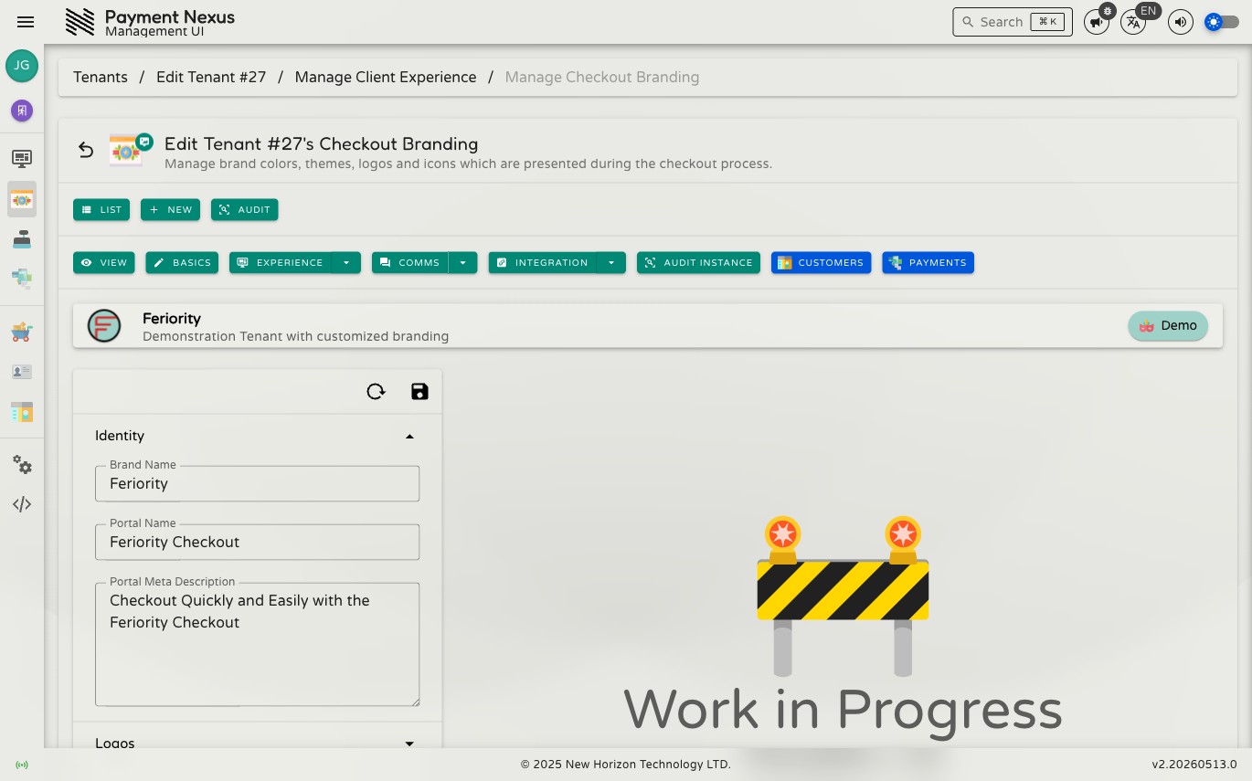Expand the INTEGRATION dropdown arrow
The width and height of the screenshot is (1252, 781).
pyautogui.click(x=611, y=263)
